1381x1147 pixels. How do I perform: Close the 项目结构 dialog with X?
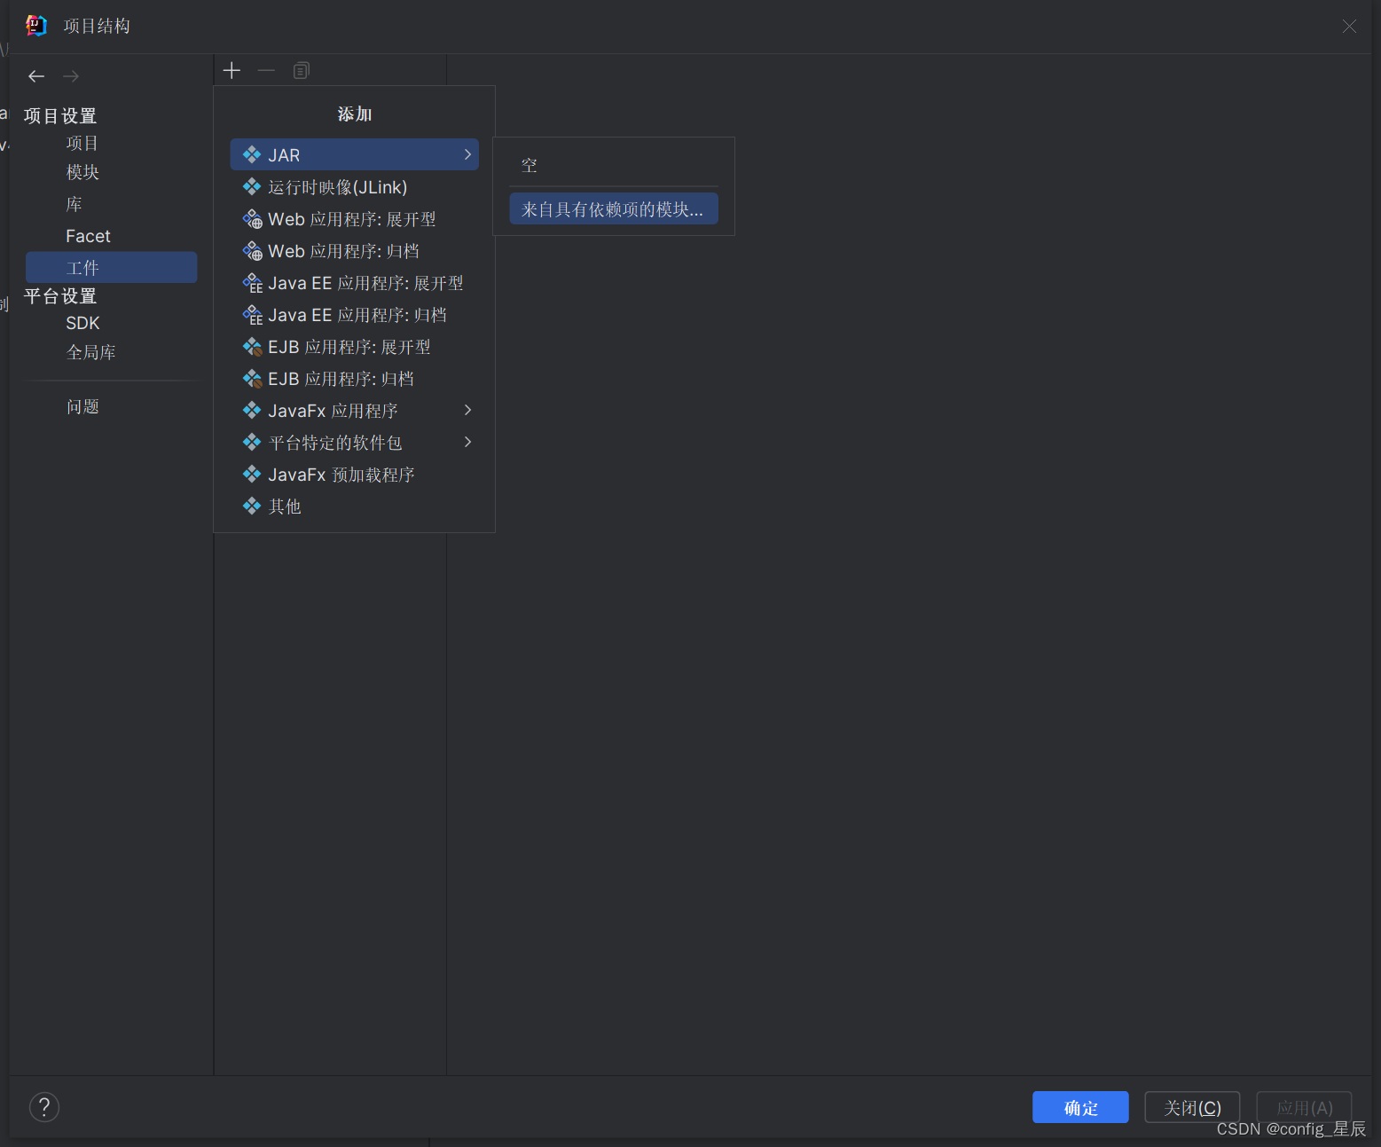coord(1349,27)
